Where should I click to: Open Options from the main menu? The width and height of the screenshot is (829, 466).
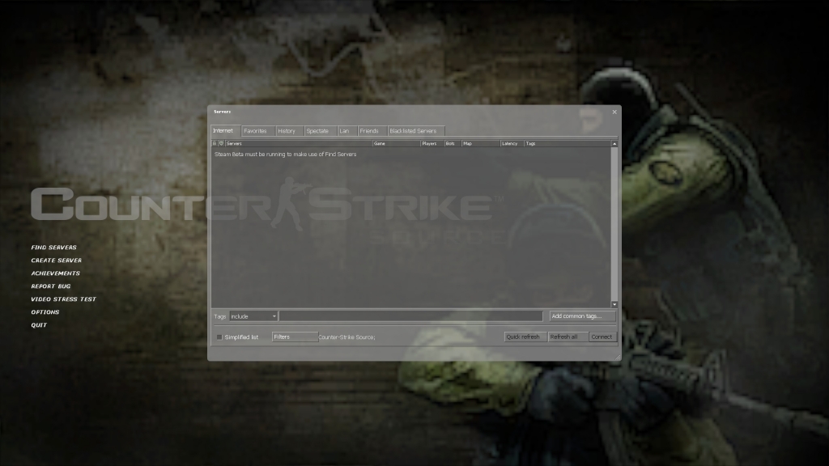[x=45, y=312]
